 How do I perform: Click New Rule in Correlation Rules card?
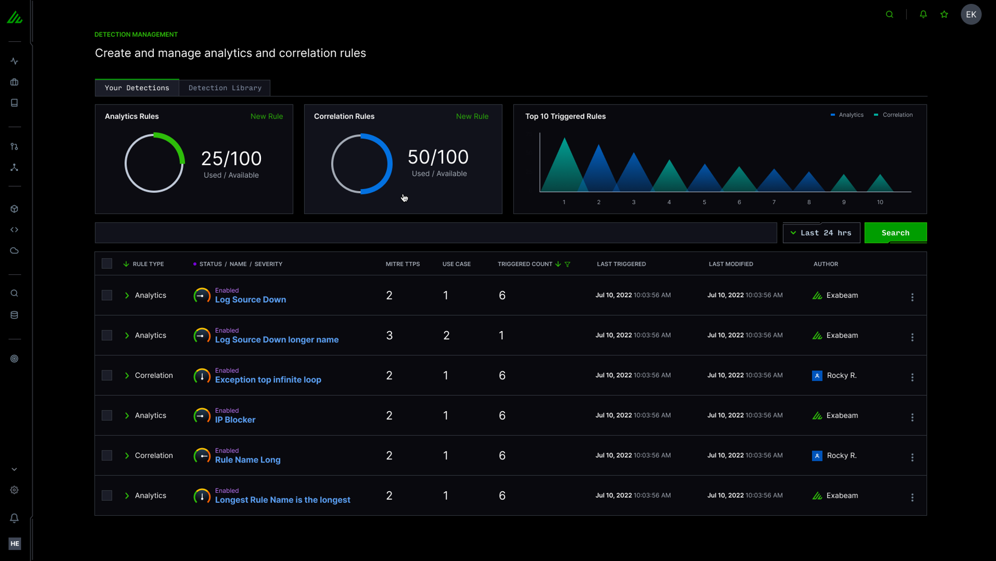[472, 116]
